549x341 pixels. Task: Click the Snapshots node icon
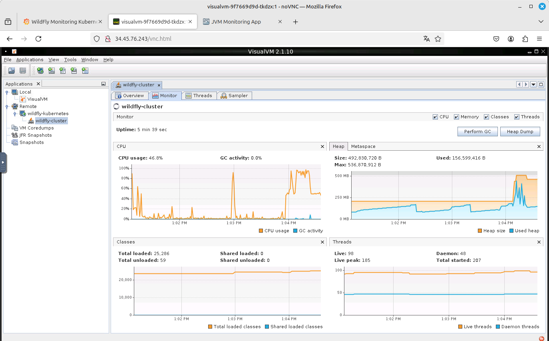point(15,142)
